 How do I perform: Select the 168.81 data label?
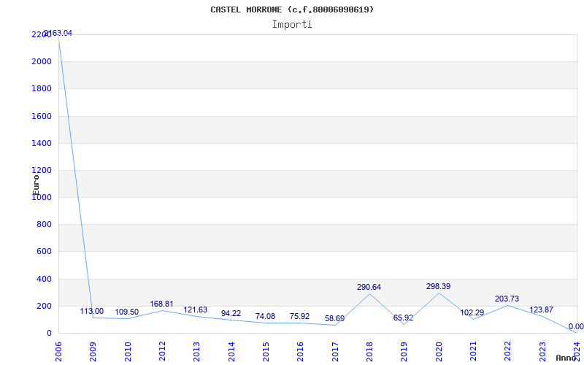click(161, 304)
